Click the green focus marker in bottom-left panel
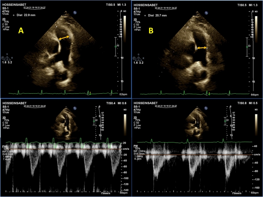Image resolution: width=263 pixels, height=197 pixels. (94, 121)
